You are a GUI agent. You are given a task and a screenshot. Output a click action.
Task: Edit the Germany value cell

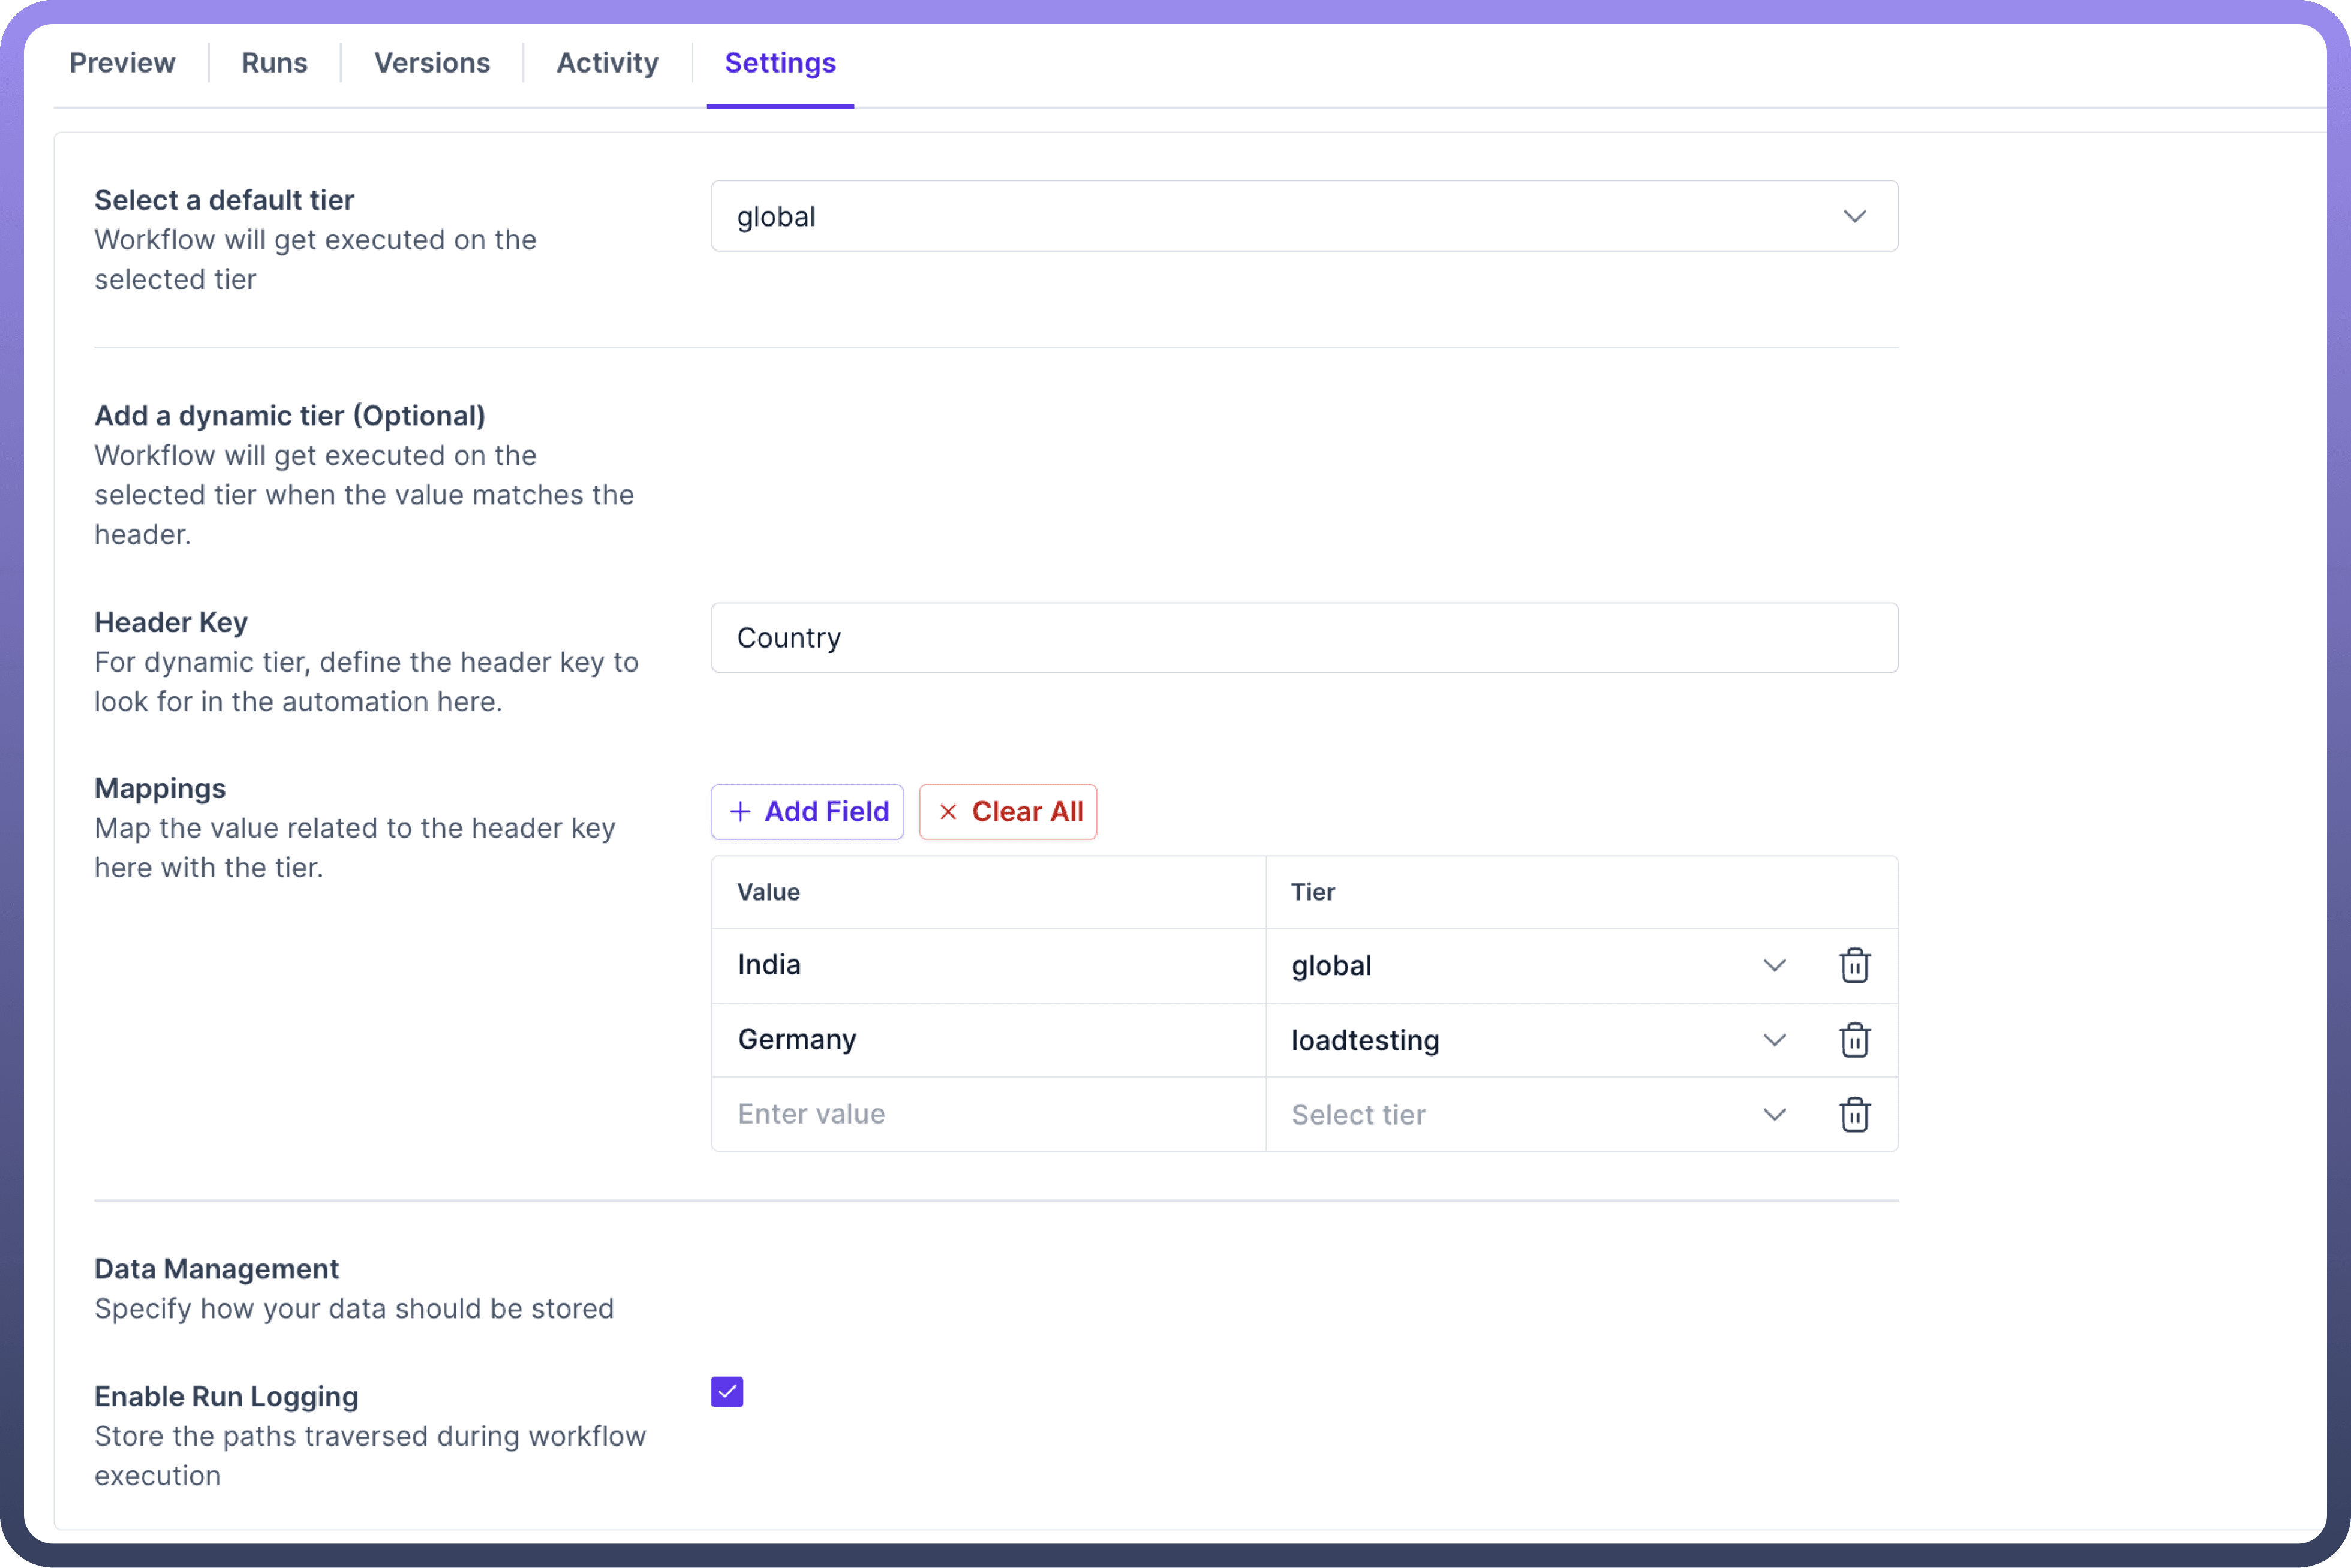click(988, 1040)
